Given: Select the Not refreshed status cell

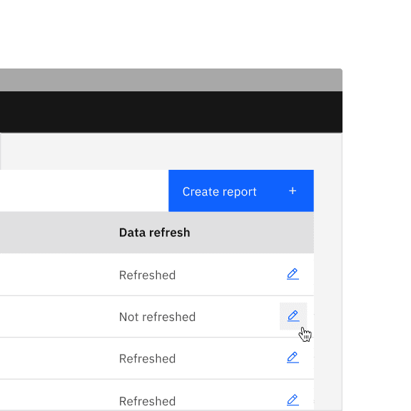Looking at the screenshot, I should 157,317.
